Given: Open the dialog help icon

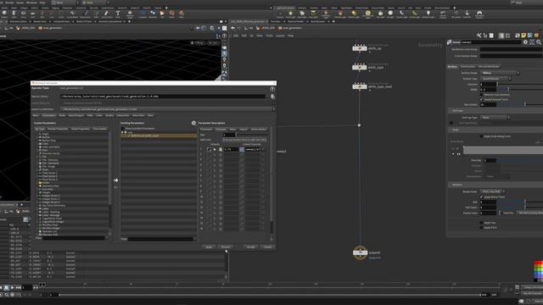Looking at the screenshot, I should click(x=272, y=89).
